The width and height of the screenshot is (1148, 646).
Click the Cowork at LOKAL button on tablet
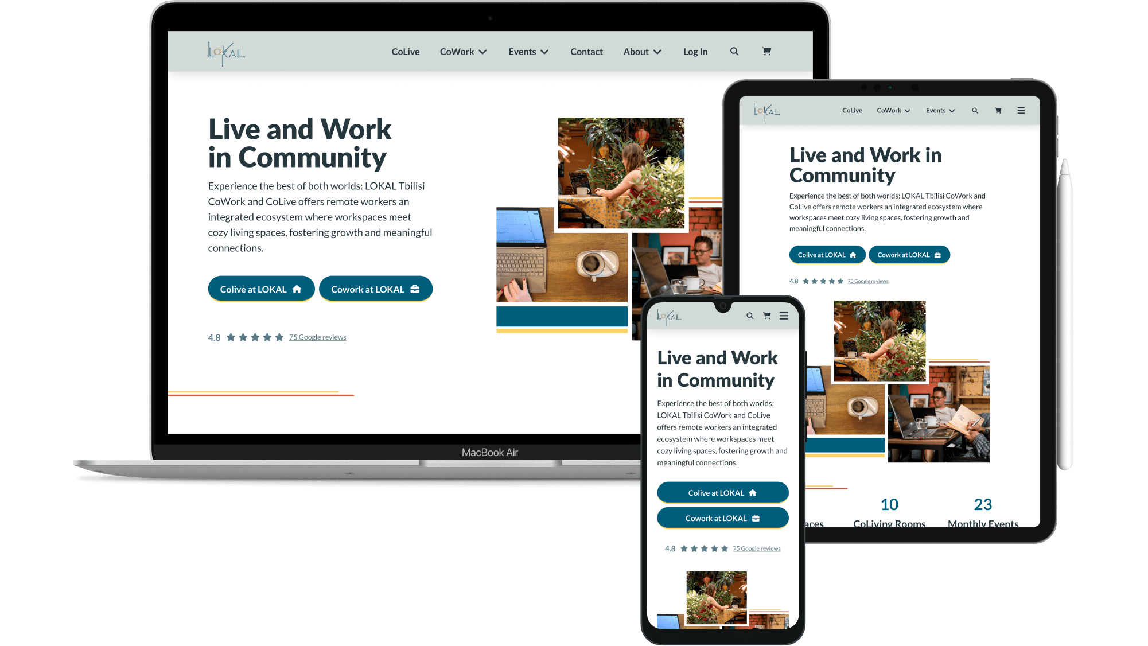(x=908, y=254)
